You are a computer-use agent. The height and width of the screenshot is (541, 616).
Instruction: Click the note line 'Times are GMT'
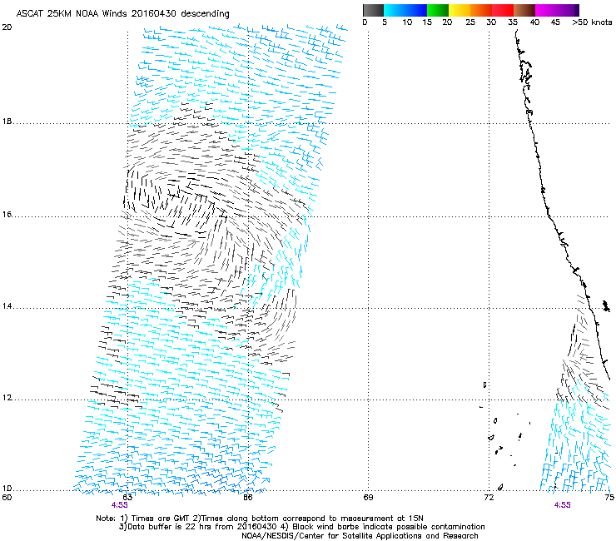pyautogui.click(x=161, y=519)
